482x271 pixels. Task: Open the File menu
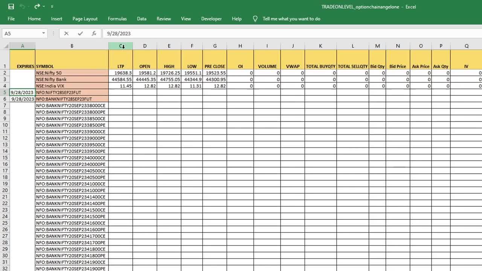click(x=11, y=18)
